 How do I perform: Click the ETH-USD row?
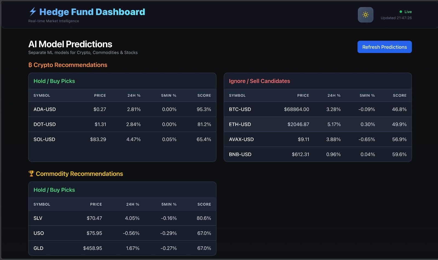click(x=318, y=124)
